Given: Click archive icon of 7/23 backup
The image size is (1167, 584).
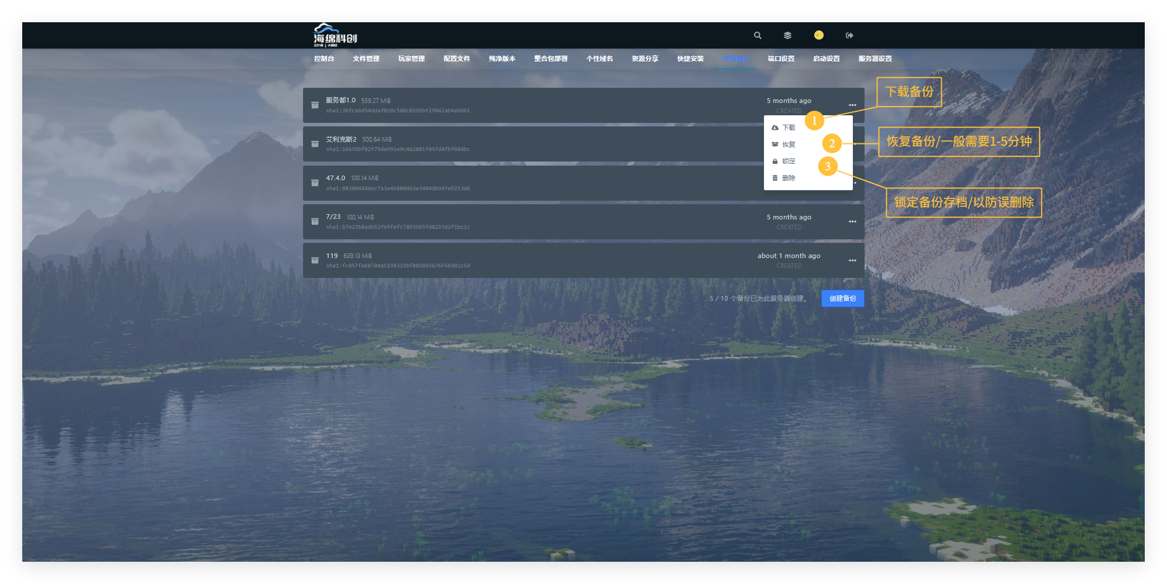Looking at the screenshot, I should pos(315,222).
